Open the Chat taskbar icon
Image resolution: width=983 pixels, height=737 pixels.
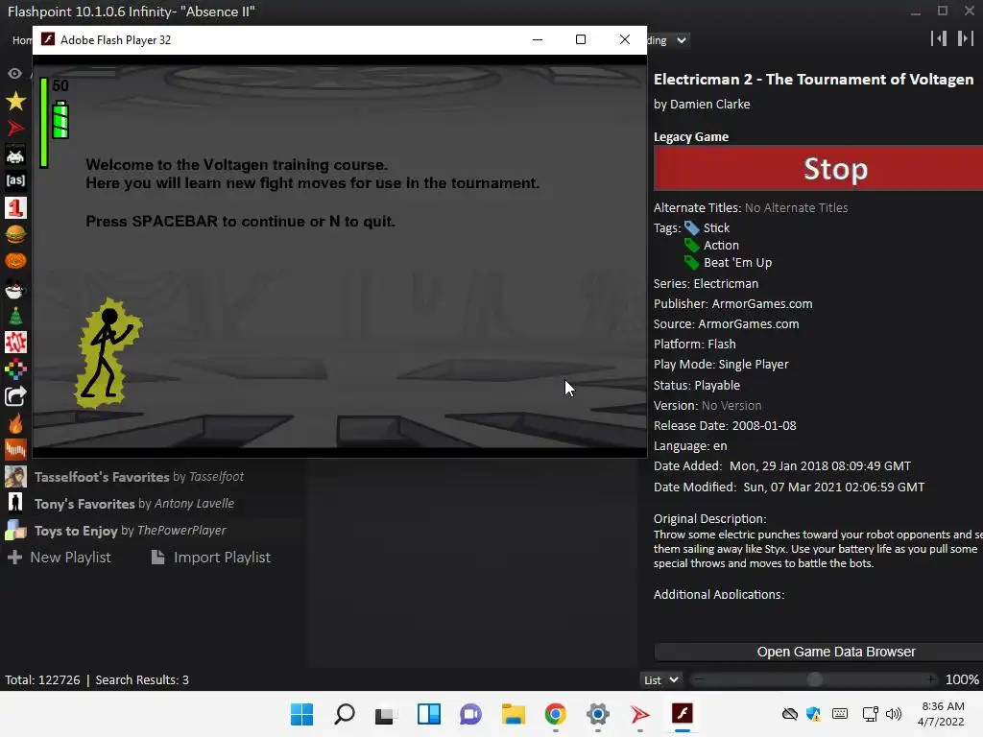coord(470,714)
